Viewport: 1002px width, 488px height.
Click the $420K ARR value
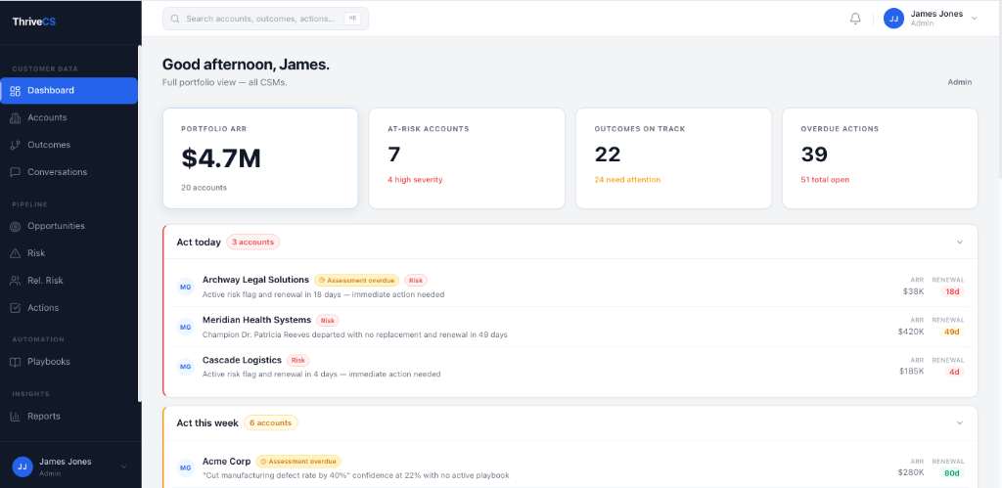coord(911,332)
